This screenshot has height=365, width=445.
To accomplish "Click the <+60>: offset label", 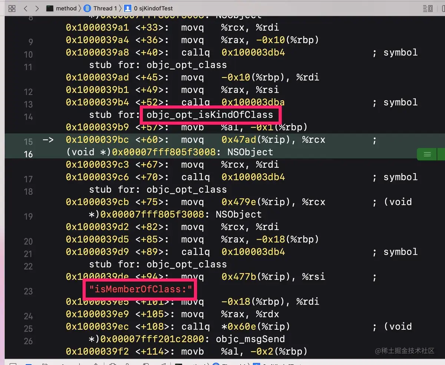I will click(152, 139).
